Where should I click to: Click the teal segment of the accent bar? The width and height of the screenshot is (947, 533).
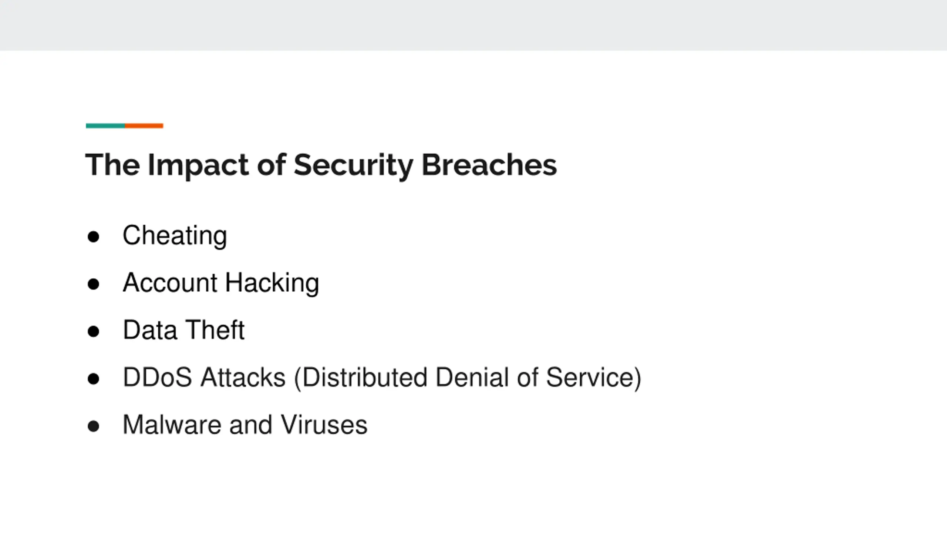105,126
